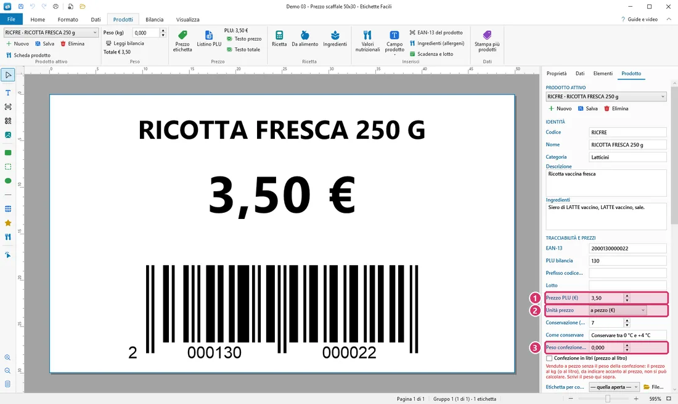
Task: Click the open folder icon in title bar
Action: pos(83,7)
